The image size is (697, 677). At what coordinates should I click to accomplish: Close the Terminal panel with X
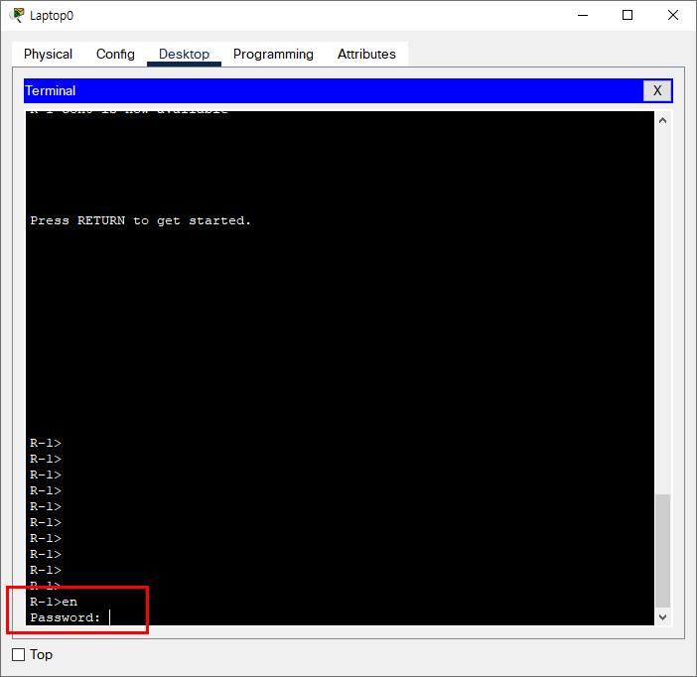click(657, 90)
